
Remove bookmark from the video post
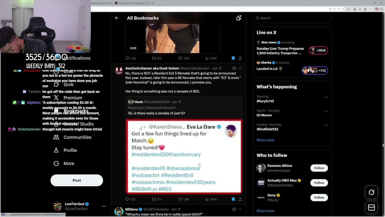click(233, 58)
